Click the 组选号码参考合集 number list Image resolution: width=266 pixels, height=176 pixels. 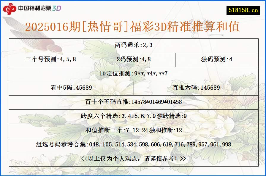point(133,144)
